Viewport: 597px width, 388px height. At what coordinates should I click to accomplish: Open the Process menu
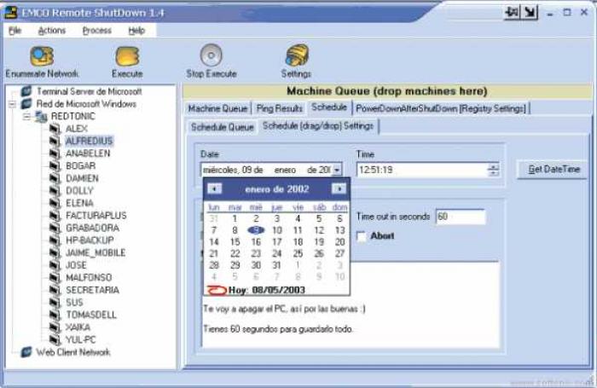tap(96, 31)
